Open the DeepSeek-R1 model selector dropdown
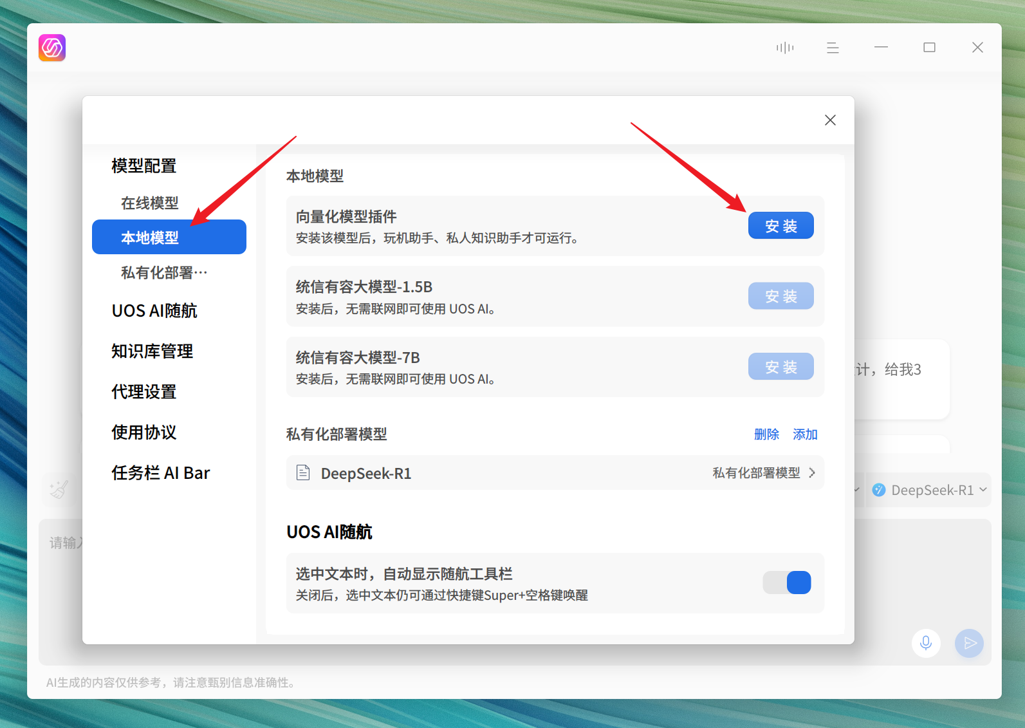 coord(929,490)
